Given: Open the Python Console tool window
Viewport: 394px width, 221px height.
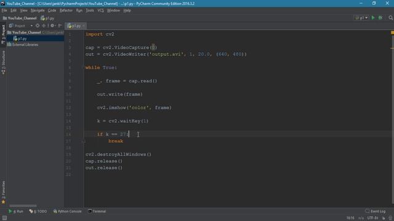Looking at the screenshot, I should pyautogui.click(x=67, y=211).
